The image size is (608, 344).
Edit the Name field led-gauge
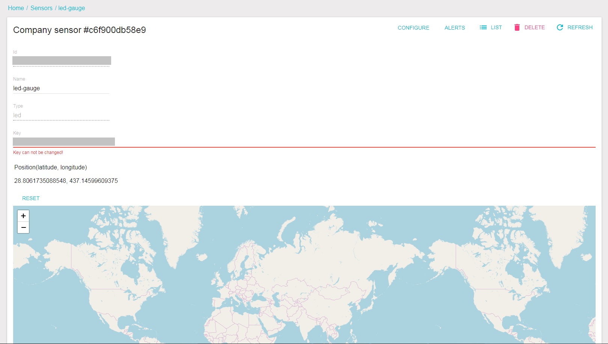pyautogui.click(x=61, y=88)
